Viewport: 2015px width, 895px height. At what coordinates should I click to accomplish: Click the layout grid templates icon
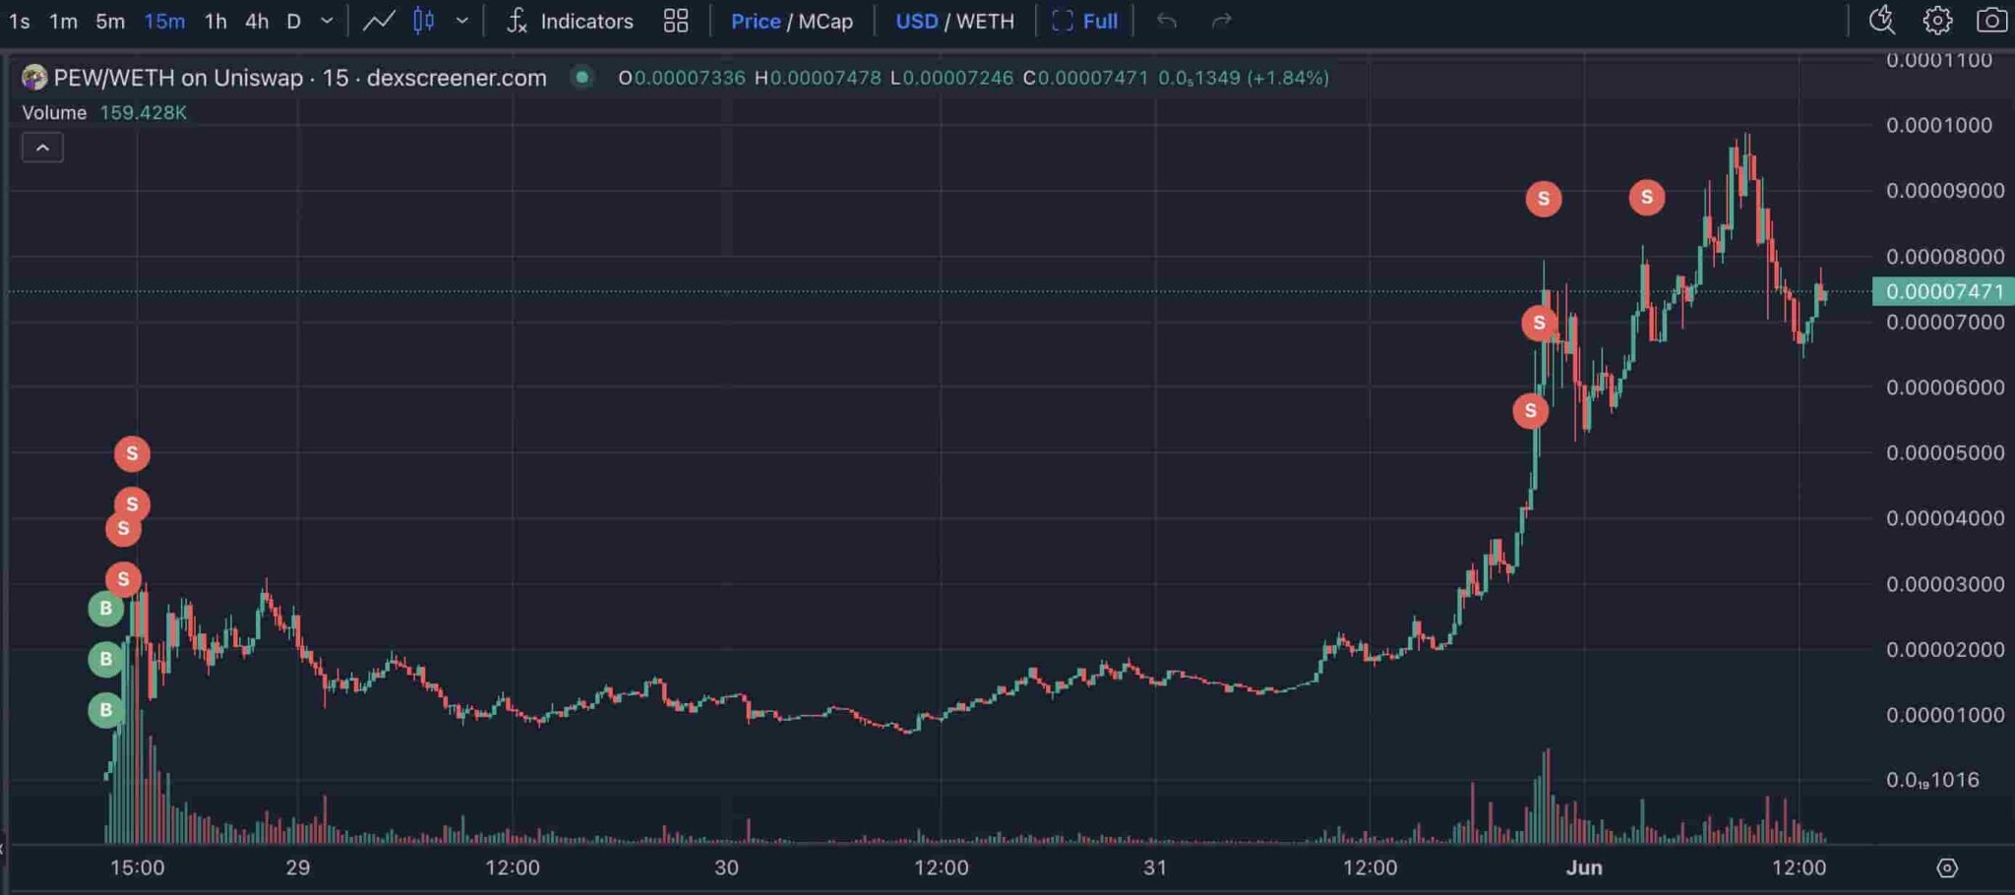(x=676, y=21)
